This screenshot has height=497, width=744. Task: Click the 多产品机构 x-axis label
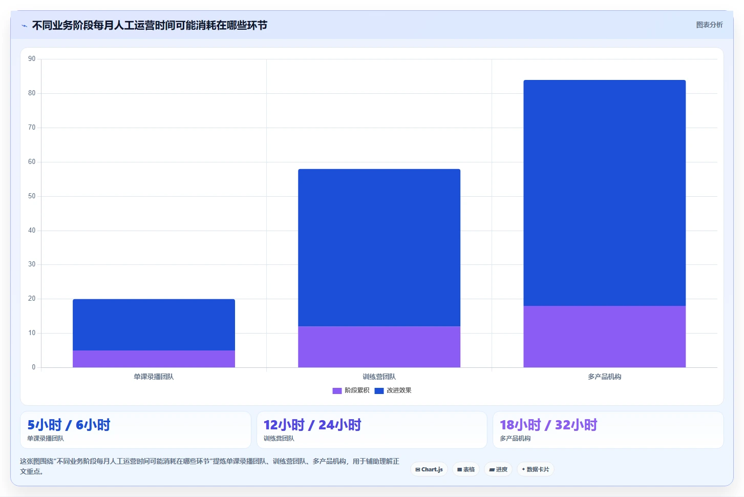(x=604, y=377)
